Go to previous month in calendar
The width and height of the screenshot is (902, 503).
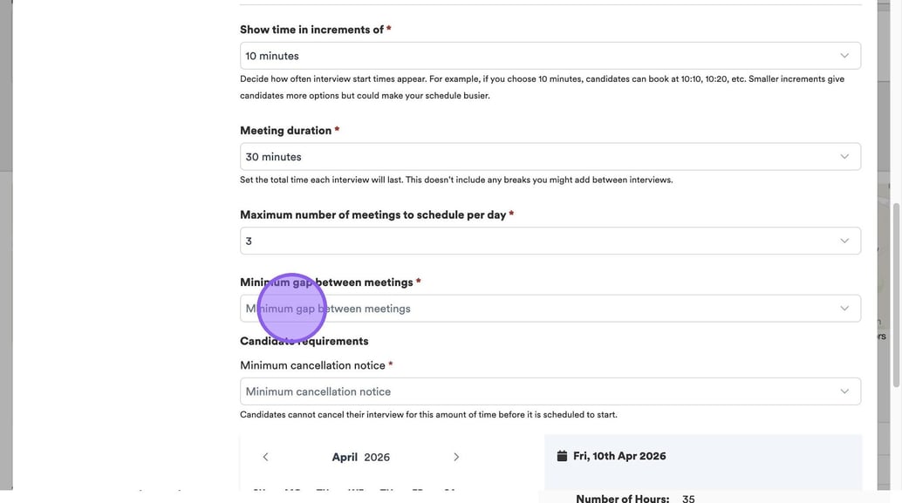tap(265, 457)
